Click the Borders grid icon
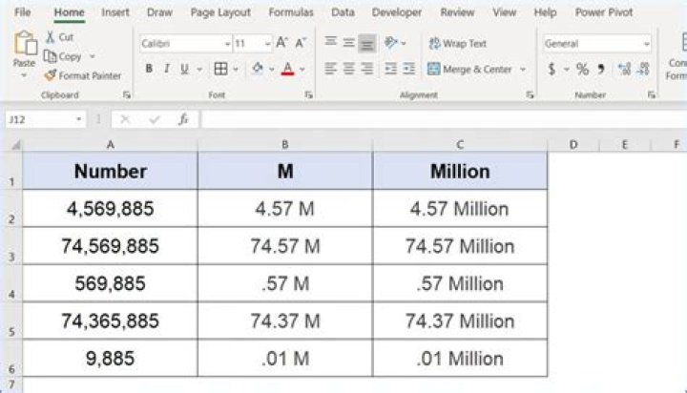This screenshot has width=687, height=393. 220,69
